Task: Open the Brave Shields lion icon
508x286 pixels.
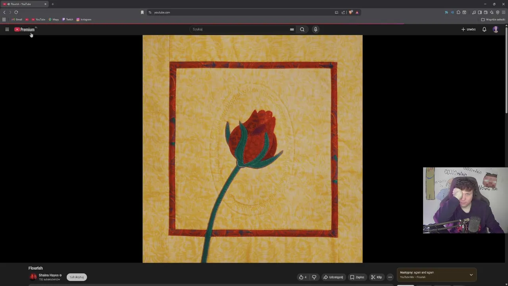Action: 350,12
